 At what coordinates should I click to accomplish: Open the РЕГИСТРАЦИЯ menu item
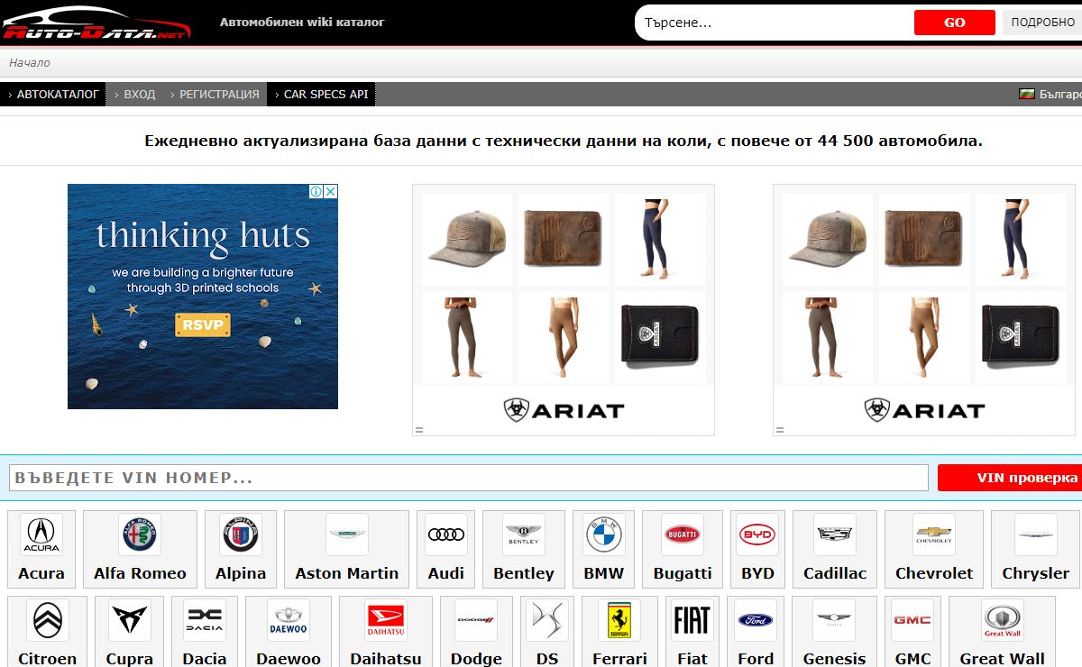215,94
